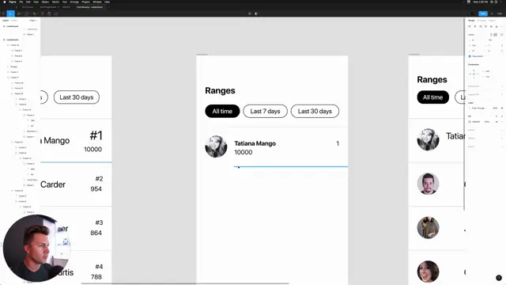Add a Layout grid with plus icon
Screen dimensions: 506x285
click(502, 94)
